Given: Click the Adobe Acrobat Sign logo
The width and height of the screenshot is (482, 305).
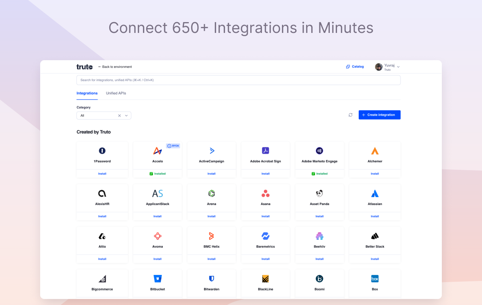Looking at the screenshot, I should [x=266, y=151].
